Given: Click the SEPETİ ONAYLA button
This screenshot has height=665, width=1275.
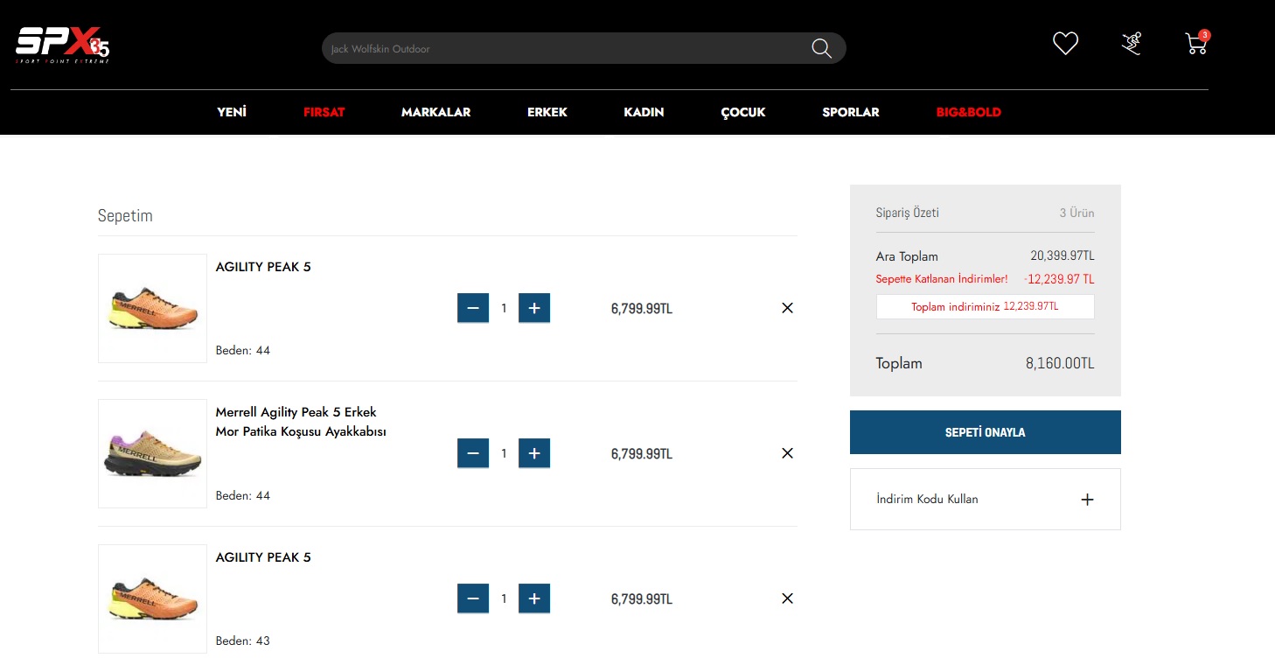Looking at the screenshot, I should (986, 432).
